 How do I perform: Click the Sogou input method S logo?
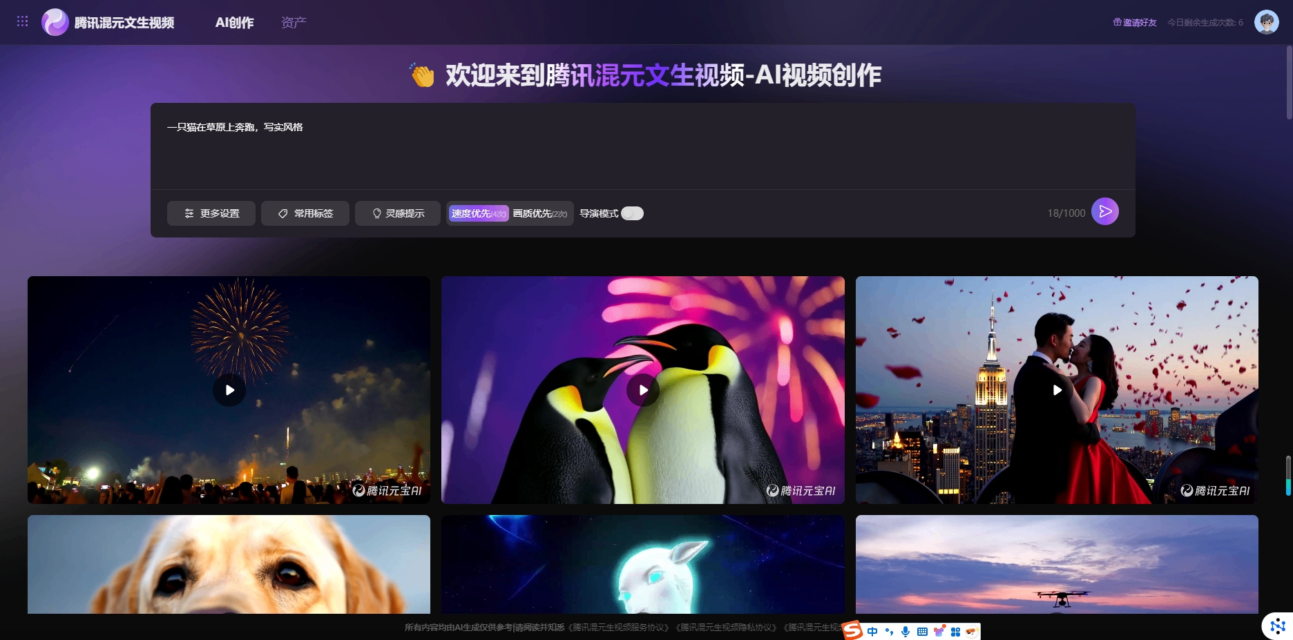tap(853, 630)
